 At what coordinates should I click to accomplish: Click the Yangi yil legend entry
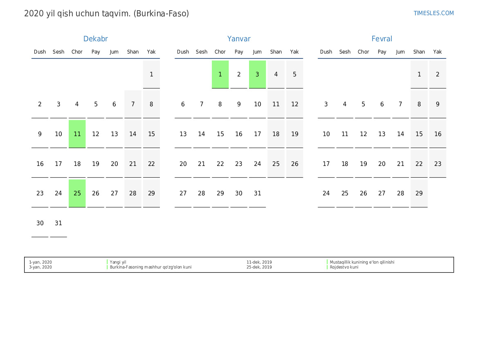click(118, 262)
